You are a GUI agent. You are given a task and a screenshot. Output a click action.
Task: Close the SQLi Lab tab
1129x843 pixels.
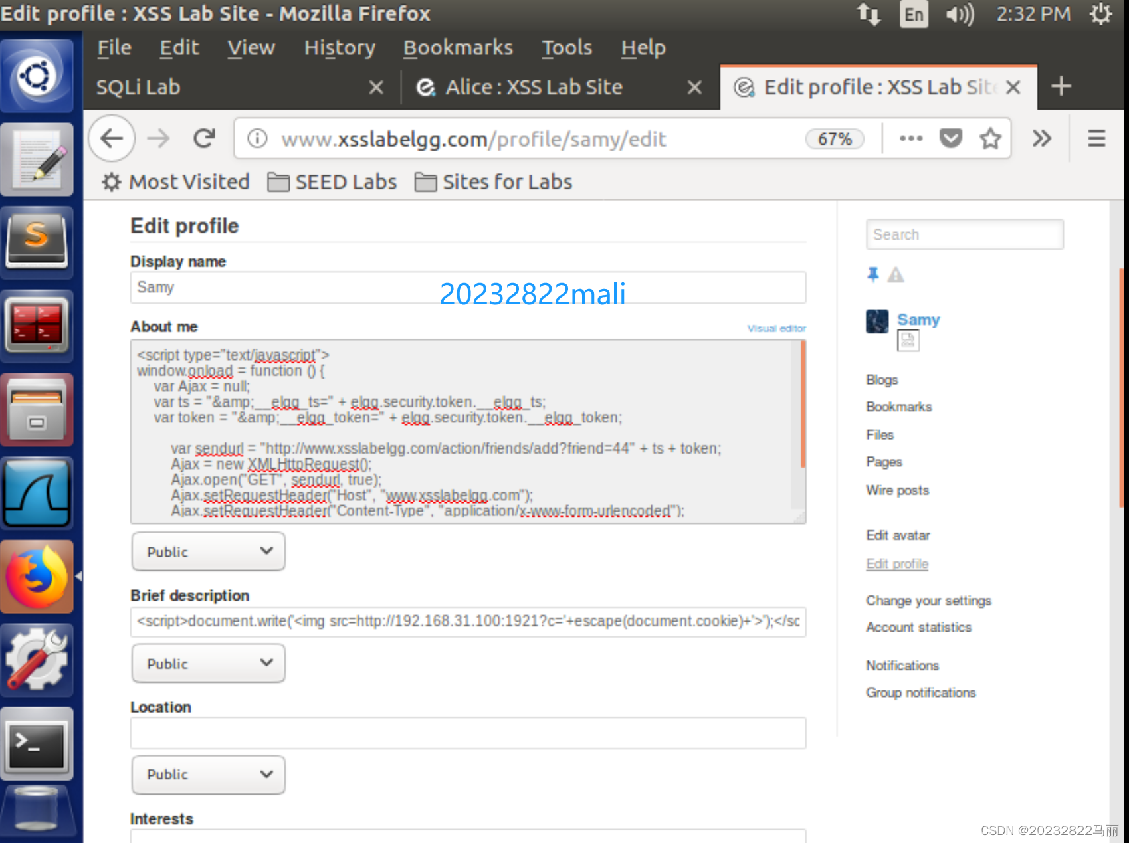(376, 87)
